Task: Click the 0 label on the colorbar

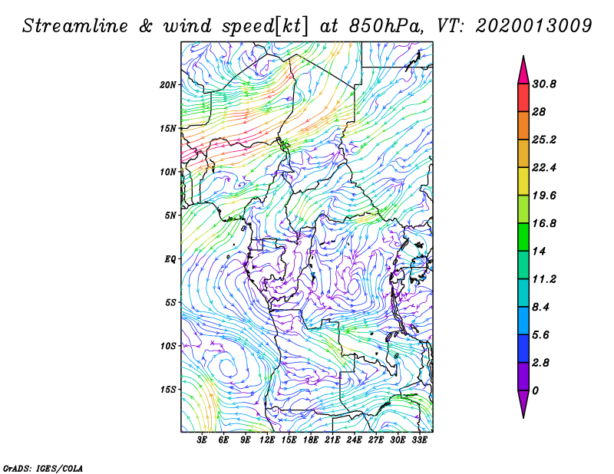Action: coord(536,390)
